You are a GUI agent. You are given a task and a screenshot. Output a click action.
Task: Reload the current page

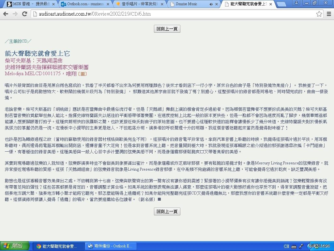[24, 14]
